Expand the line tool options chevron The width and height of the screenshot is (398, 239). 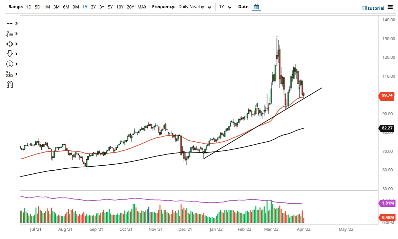(x=17, y=23)
